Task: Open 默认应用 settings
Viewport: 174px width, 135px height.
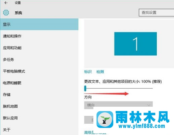Action: (x=39, y=118)
